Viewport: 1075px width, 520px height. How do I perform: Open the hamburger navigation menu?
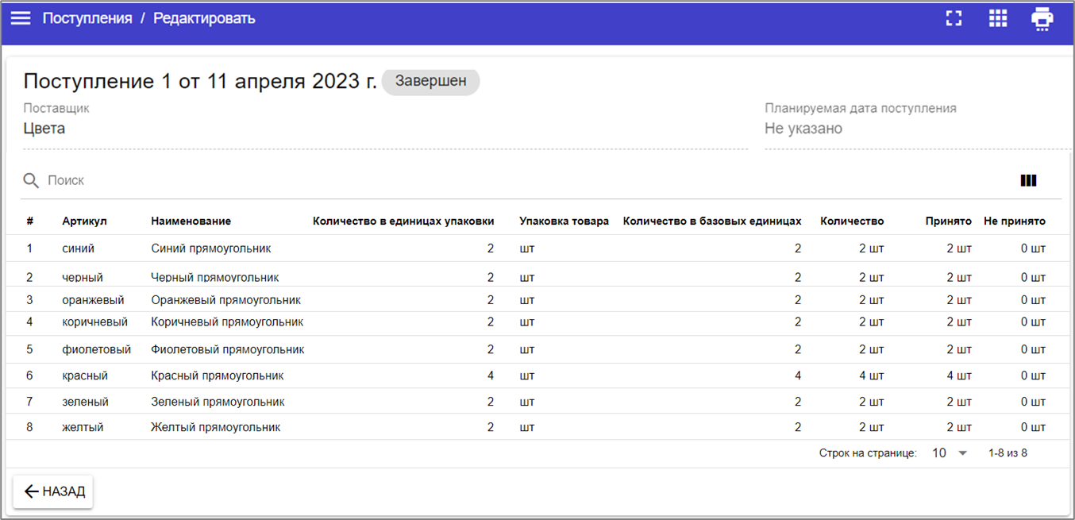coord(20,18)
